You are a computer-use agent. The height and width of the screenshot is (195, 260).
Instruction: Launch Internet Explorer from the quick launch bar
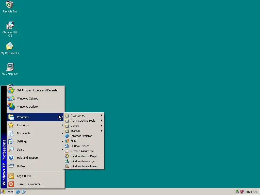18,192
